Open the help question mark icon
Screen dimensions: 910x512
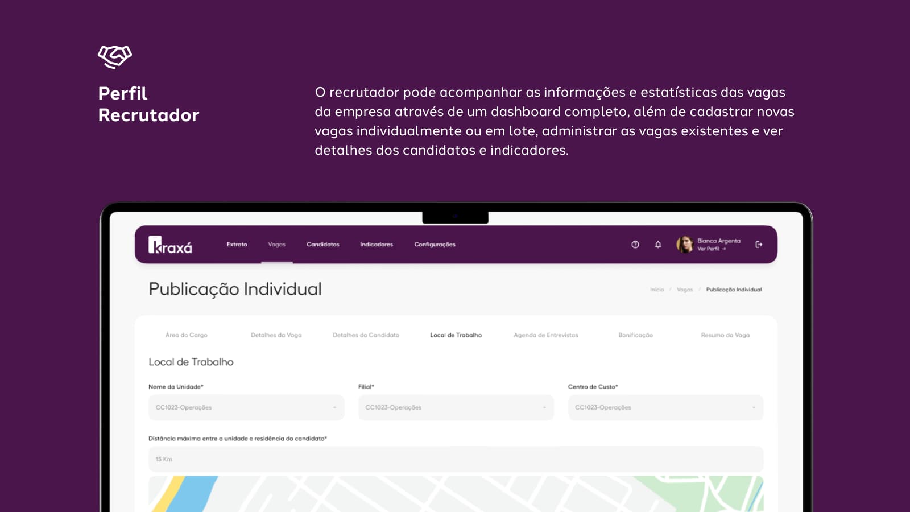pyautogui.click(x=635, y=245)
